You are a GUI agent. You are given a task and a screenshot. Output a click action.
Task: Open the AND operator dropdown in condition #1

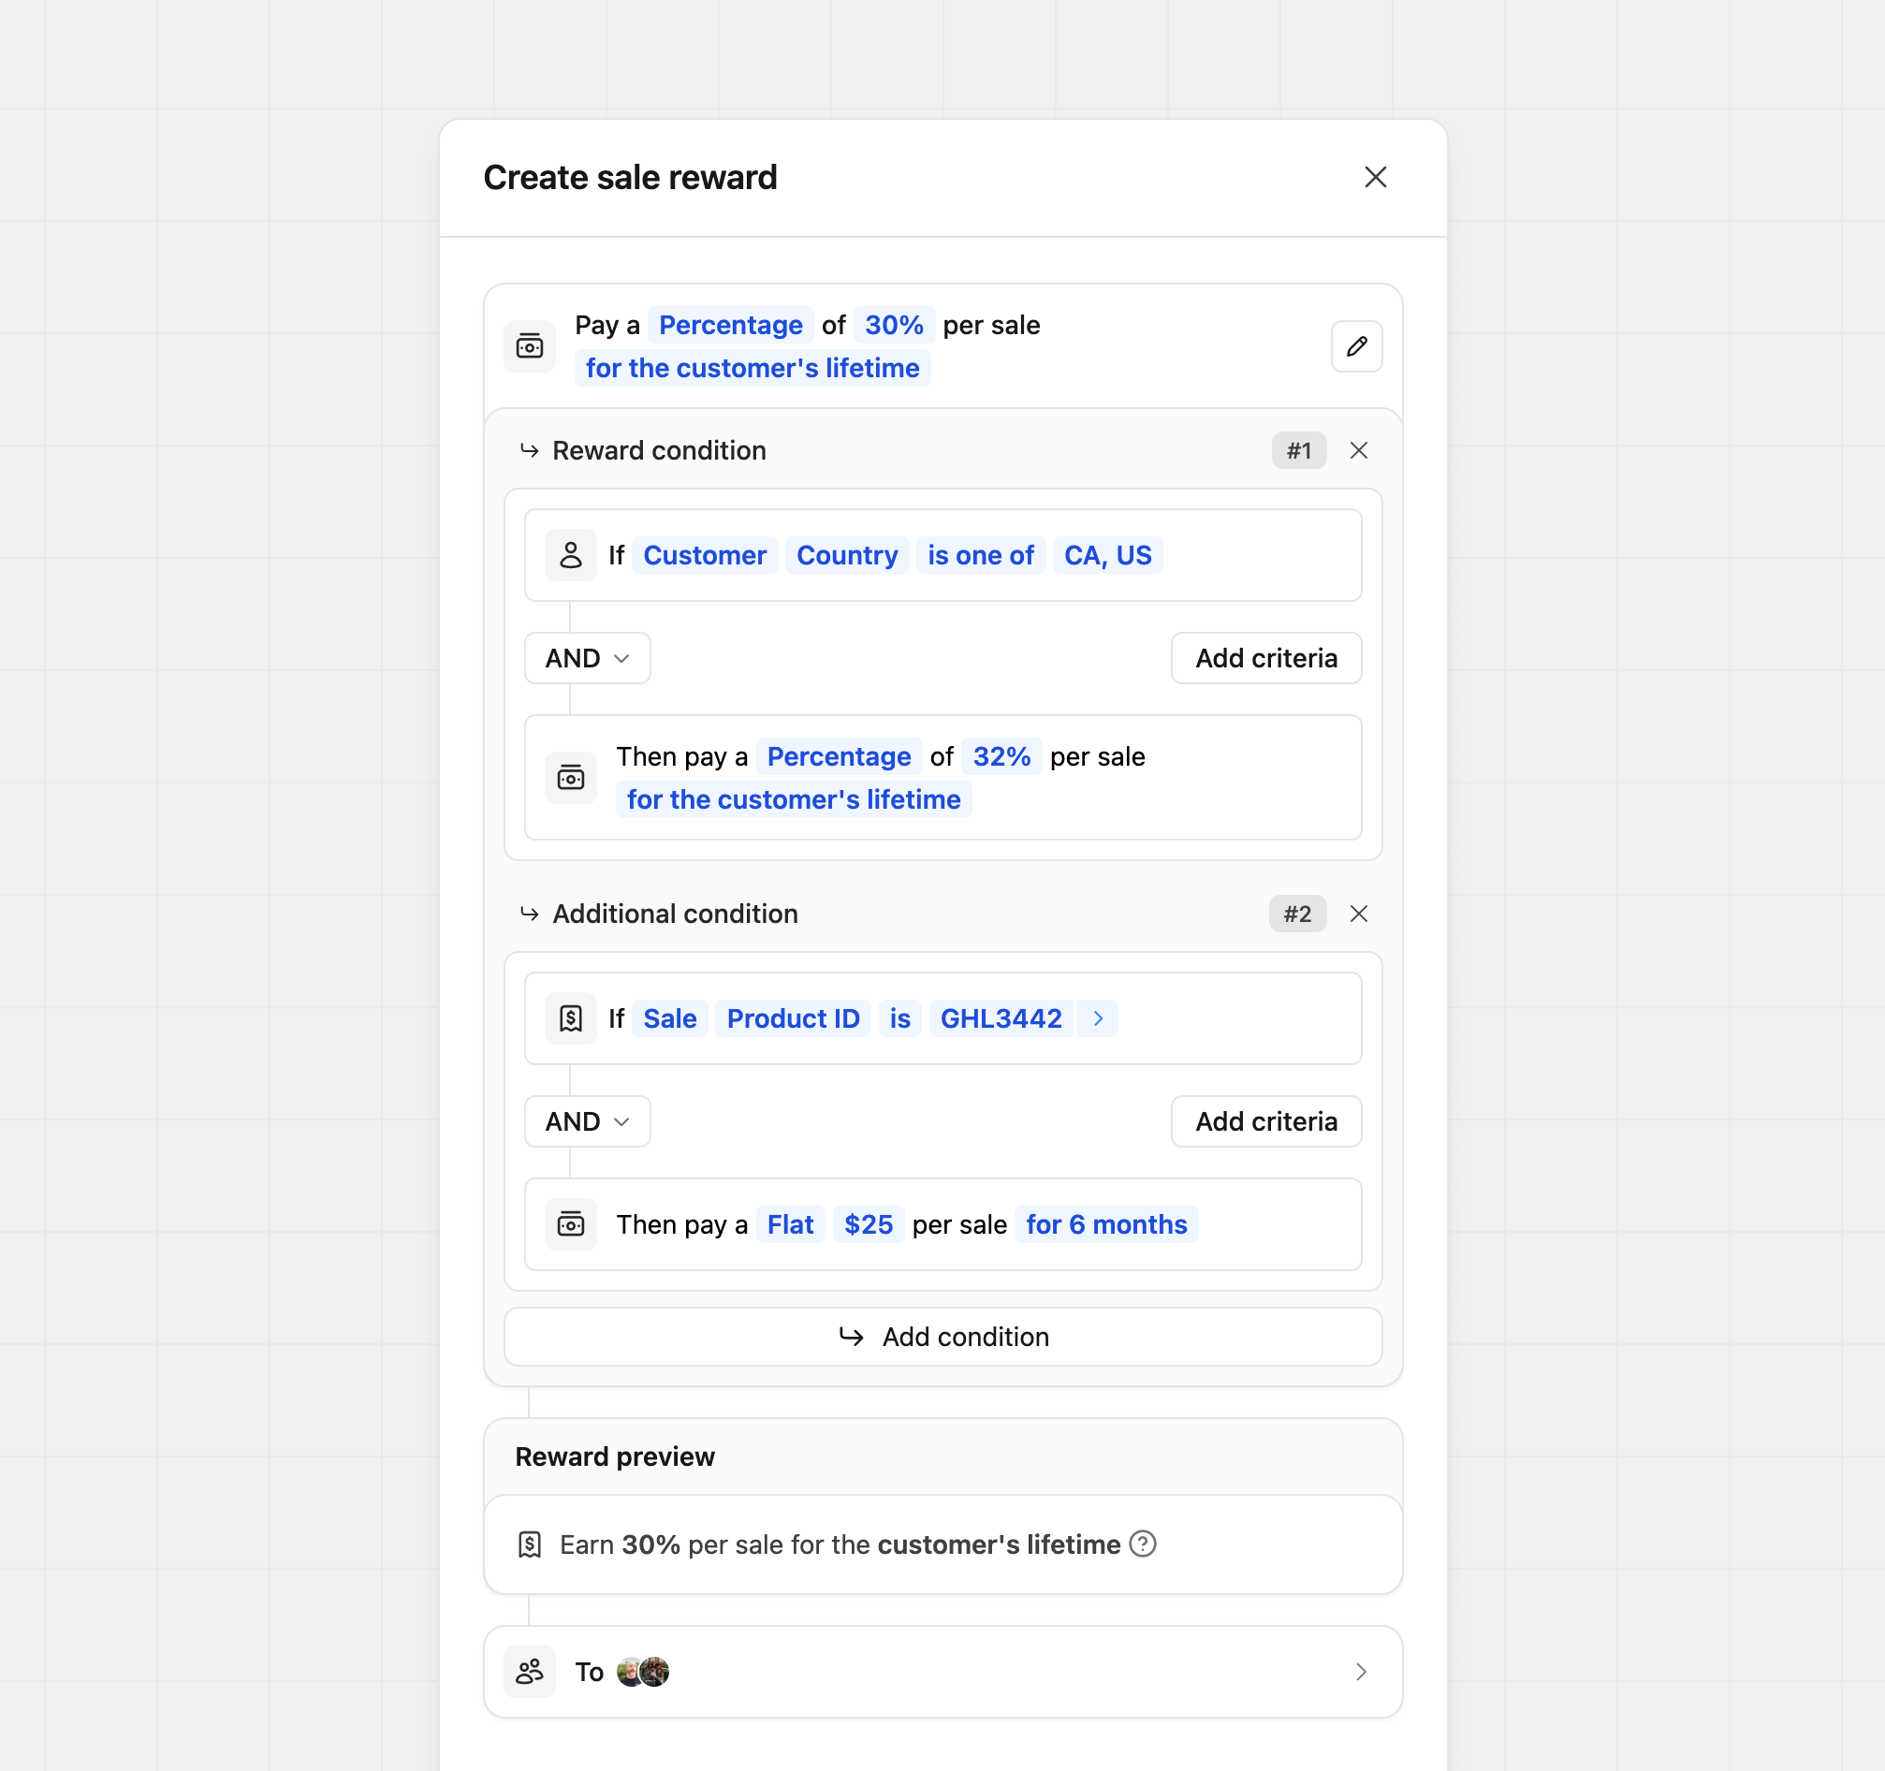pos(586,657)
